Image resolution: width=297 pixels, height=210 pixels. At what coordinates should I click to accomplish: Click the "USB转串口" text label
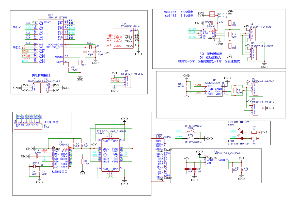(x=60, y=172)
